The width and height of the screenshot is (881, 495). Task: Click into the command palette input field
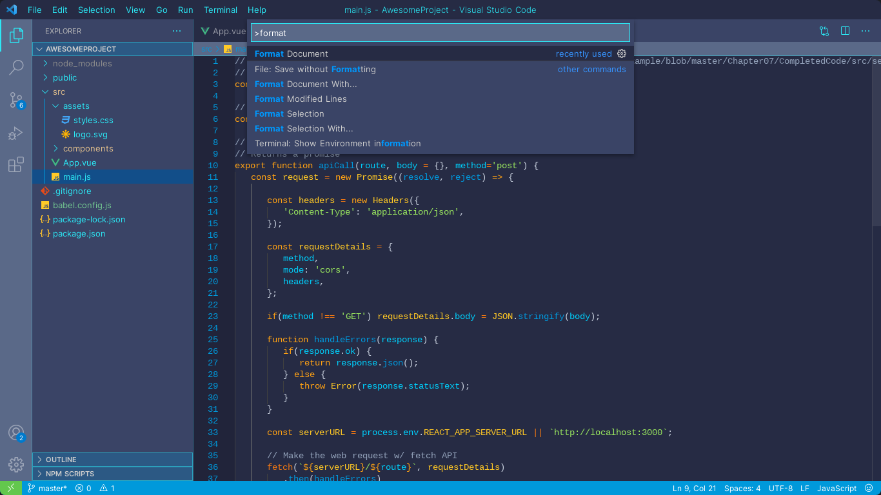tap(440, 33)
